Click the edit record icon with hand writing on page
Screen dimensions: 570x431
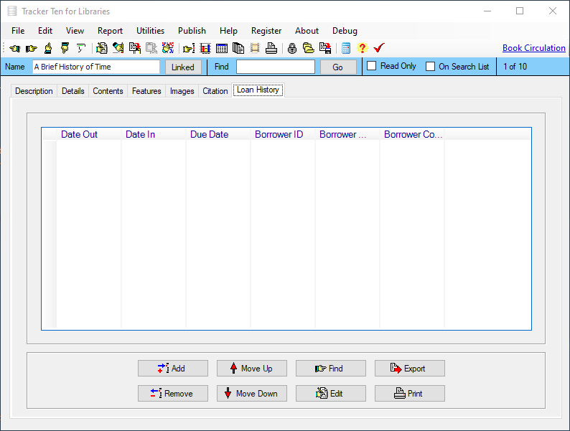(101, 48)
